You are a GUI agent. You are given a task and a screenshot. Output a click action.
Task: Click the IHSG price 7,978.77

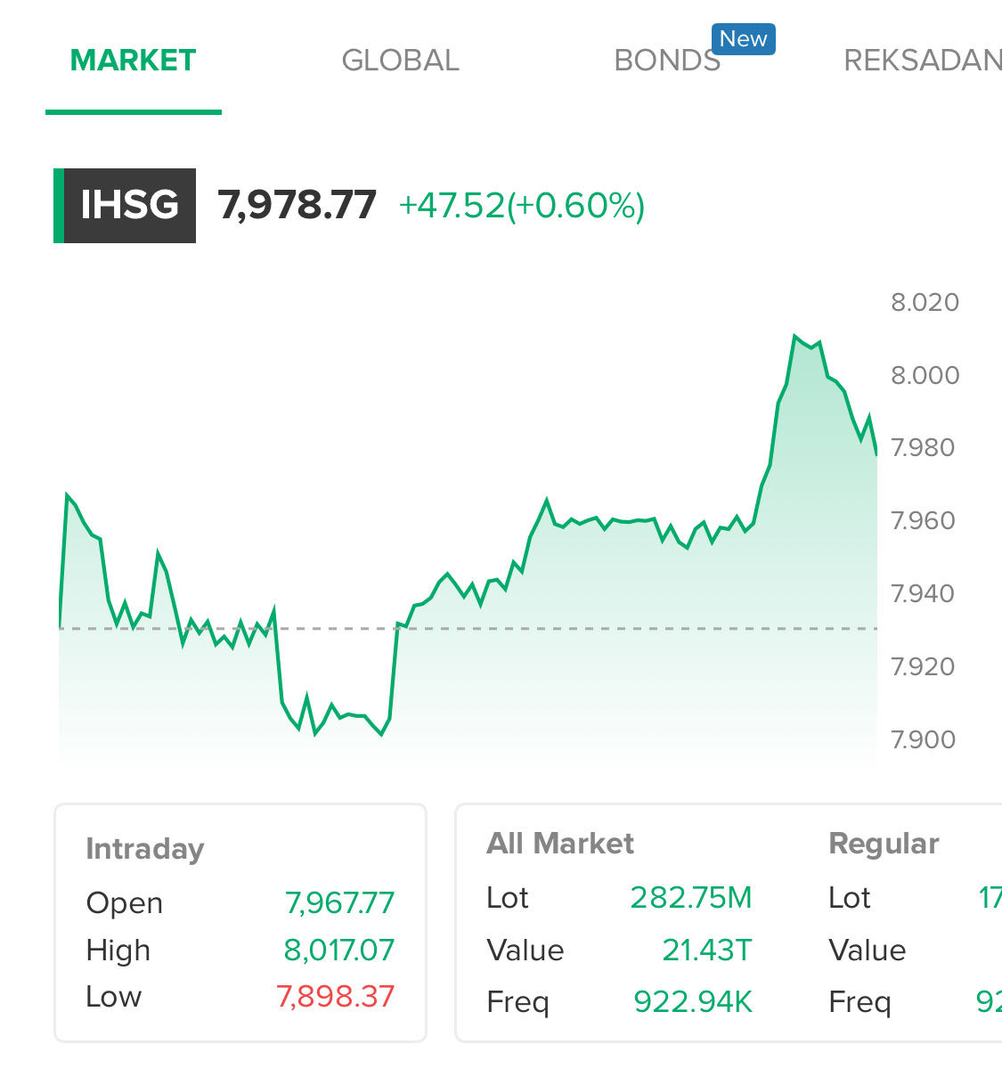[297, 206]
